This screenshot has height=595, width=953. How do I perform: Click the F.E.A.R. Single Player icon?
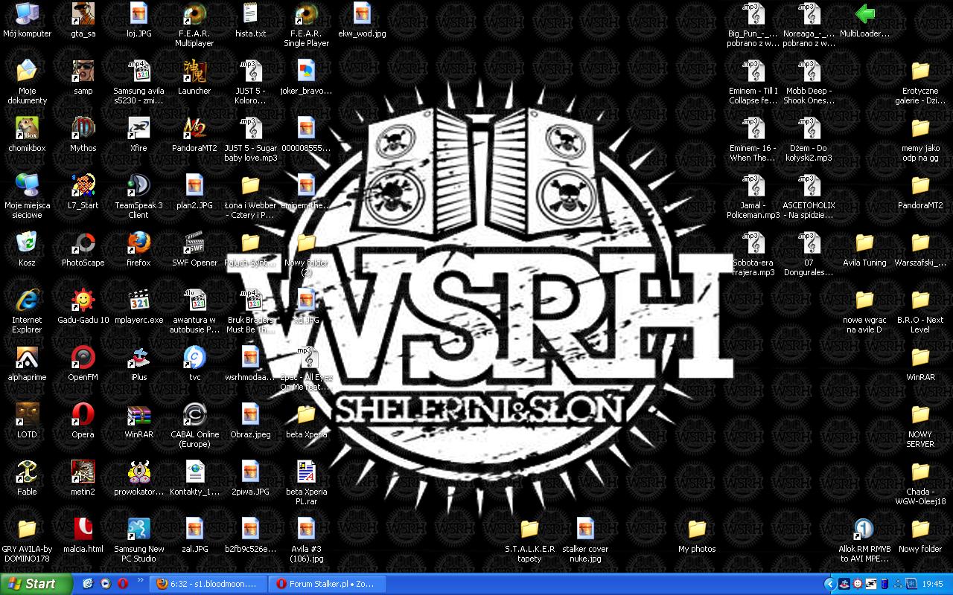306,15
